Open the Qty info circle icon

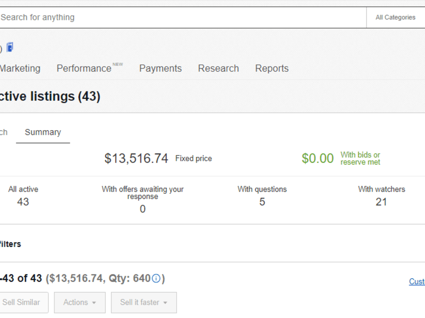point(156,278)
